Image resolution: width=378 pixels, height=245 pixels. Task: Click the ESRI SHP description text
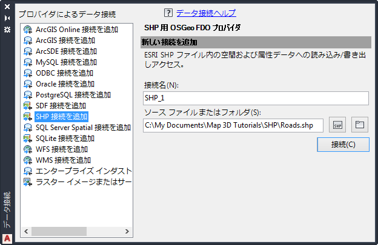(255, 60)
